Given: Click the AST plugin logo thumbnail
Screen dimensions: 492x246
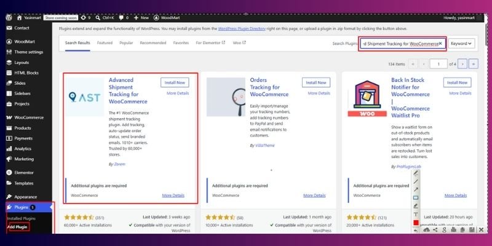Looking at the screenshot, I should click(85, 97).
